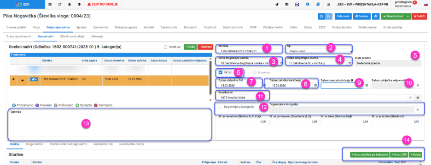Click the red Prekliči button
Viewport: 431px width, 165px height.
(x=419, y=16)
